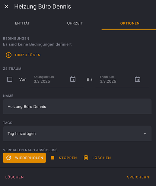Screen dimensions: 156x186
Task: Close the Heizung Büro Dennis dialog
Action: (x=6, y=6)
